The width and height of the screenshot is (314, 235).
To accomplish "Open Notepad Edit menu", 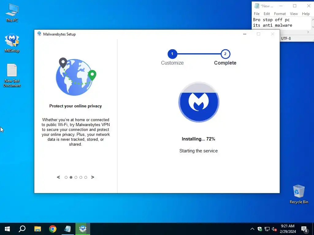I will point(266,14).
